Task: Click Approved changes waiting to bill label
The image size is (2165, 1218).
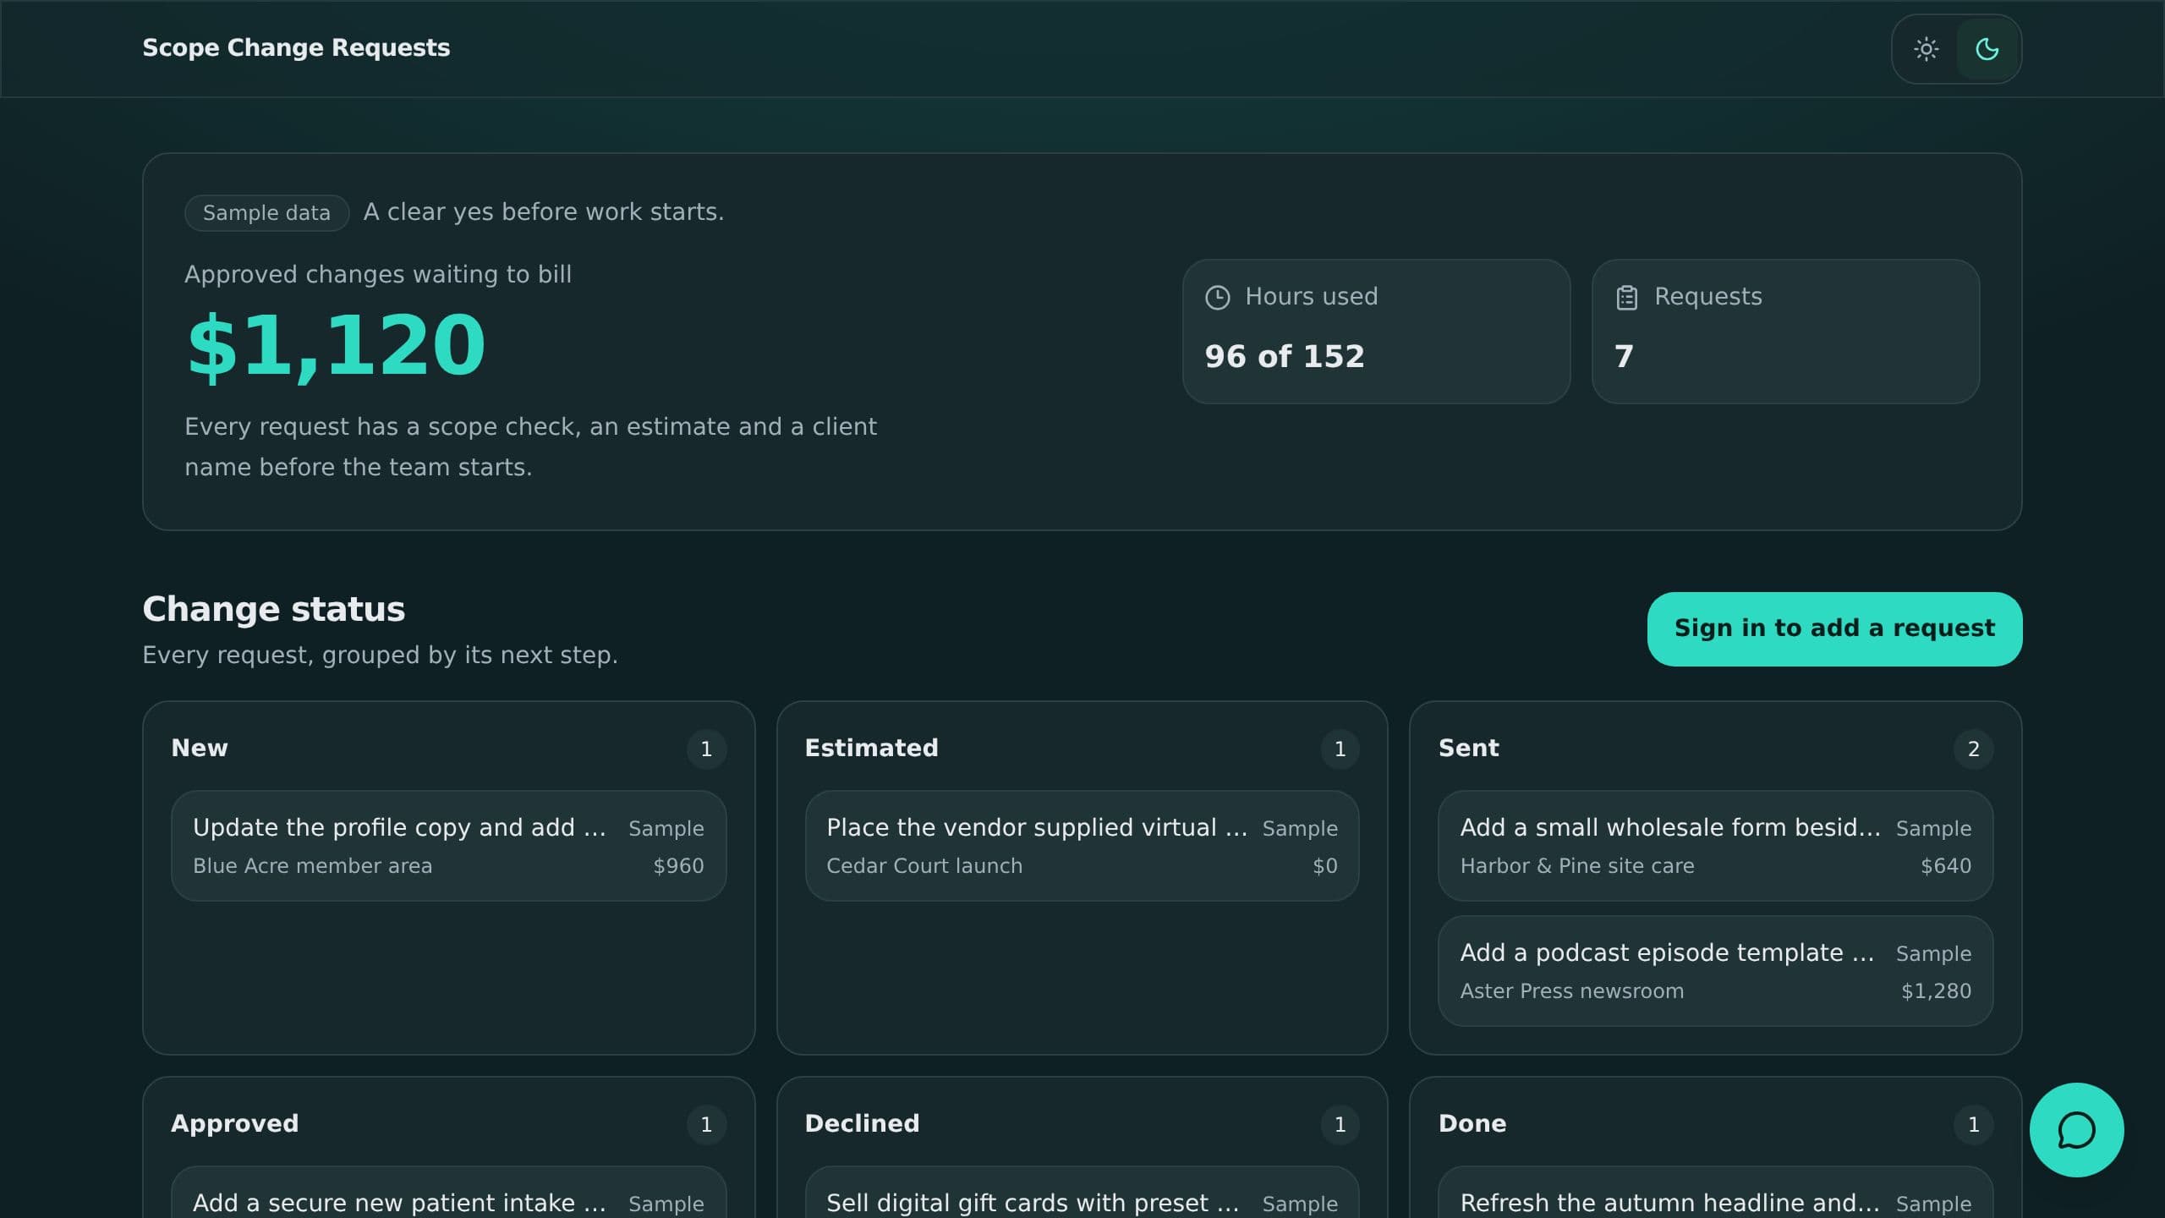Action: point(378,275)
